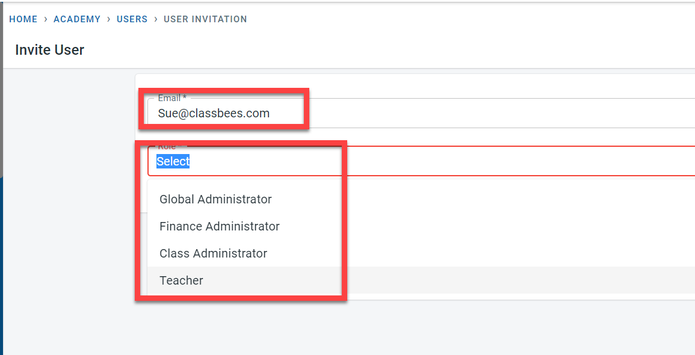Click the Sue@classbees.com email text
Image resolution: width=695 pixels, height=355 pixels.
point(214,113)
